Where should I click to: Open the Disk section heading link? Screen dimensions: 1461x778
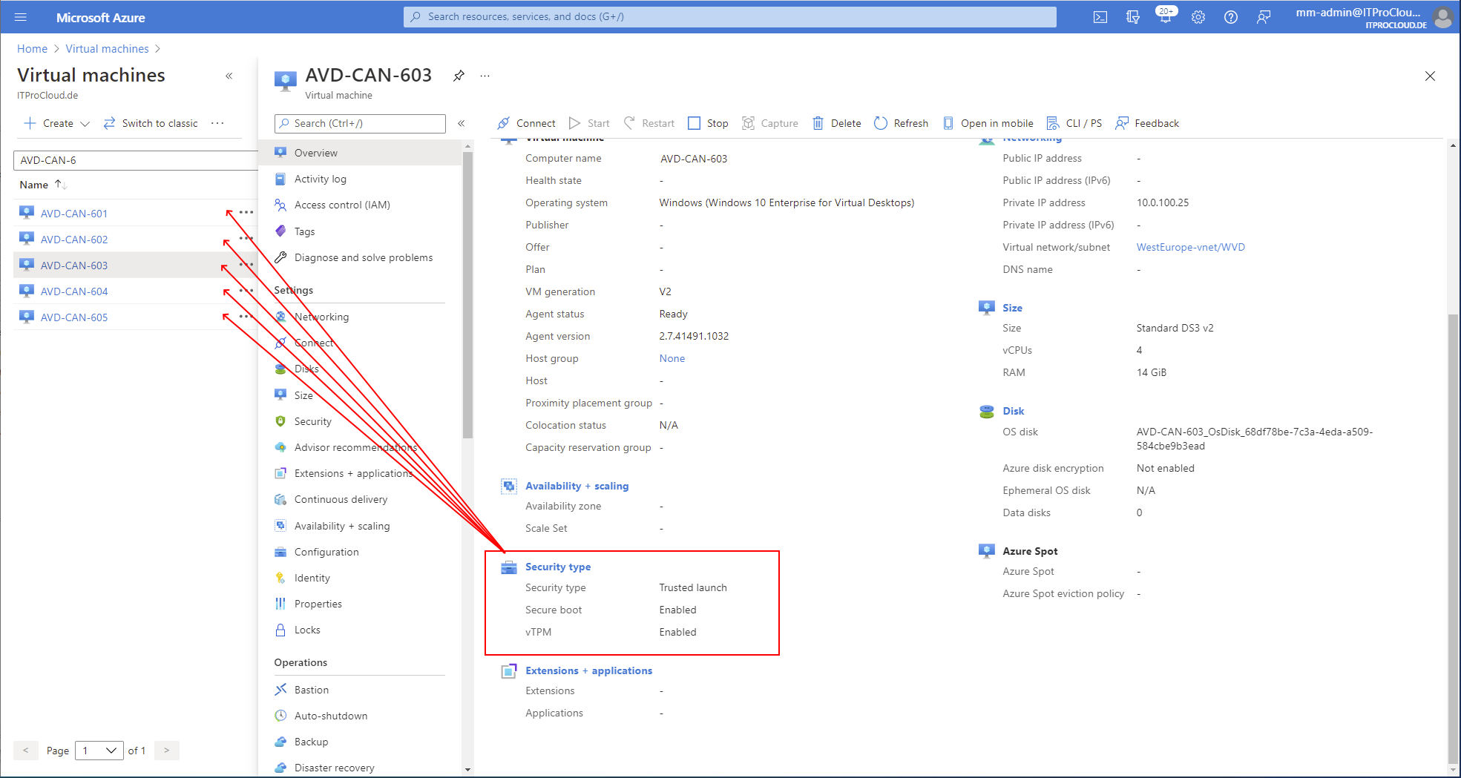point(1013,411)
